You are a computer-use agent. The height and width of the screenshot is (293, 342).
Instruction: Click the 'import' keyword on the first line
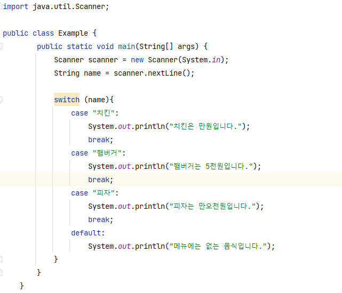pyautogui.click(x=15, y=7)
